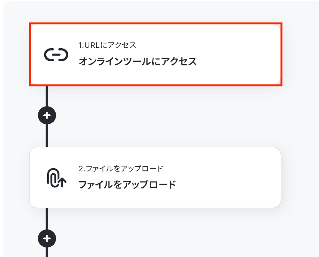Click the bold ファイルをアップロード title
Screen dimensions: 319x257
(x=127, y=185)
